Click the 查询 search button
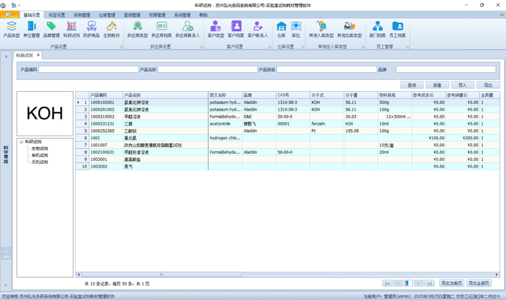Image resolution: width=506 pixels, height=300 pixels. [x=412, y=85]
